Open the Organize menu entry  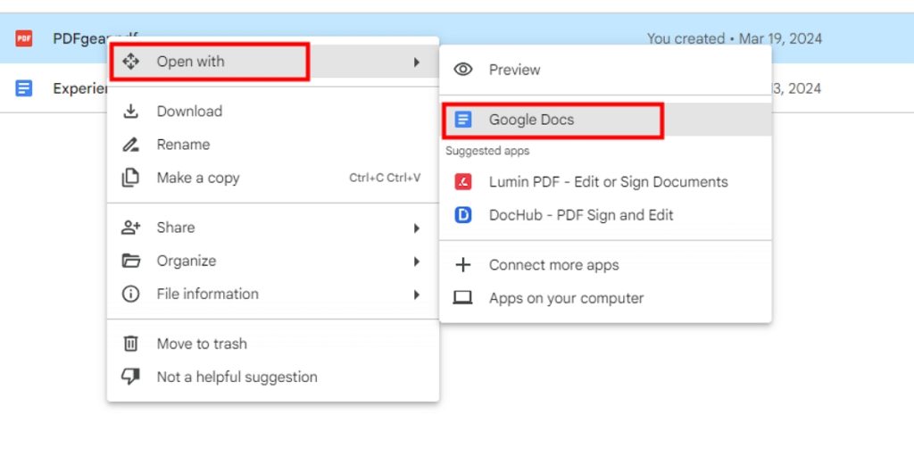click(273, 261)
